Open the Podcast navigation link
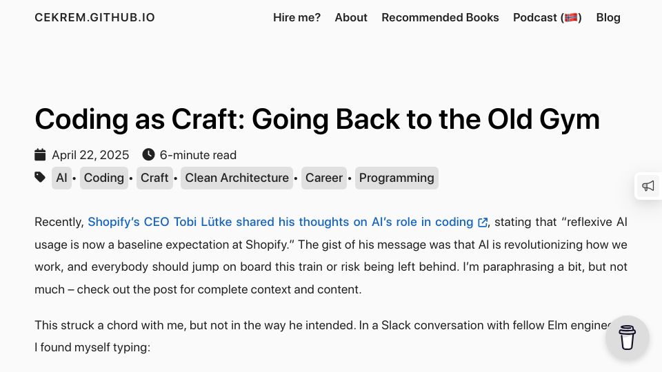This screenshot has width=662, height=372. 547,18
